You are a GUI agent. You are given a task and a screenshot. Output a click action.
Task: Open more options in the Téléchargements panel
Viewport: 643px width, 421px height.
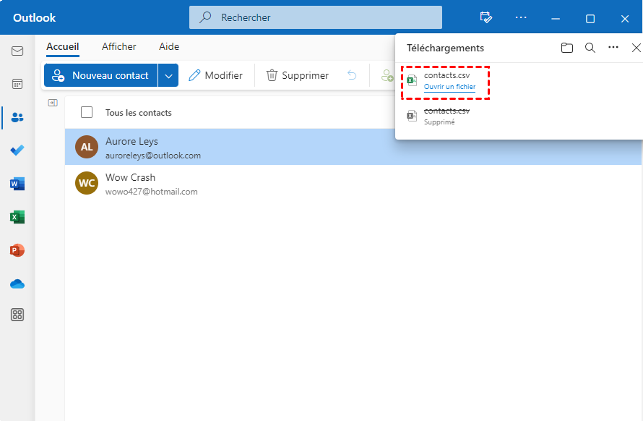pos(613,47)
